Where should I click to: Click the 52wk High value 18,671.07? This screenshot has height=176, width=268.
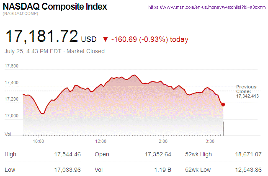pos(248,154)
